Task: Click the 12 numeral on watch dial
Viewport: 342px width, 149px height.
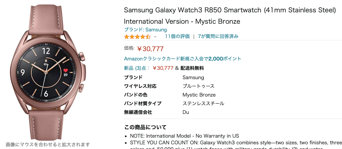Action: pyautogui.click(x=46, y=51)
